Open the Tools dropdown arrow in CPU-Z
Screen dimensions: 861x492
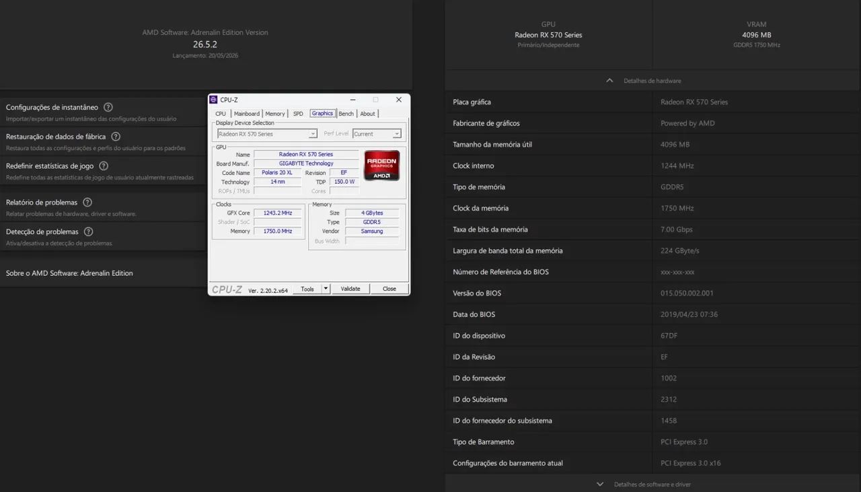click(326, 289)
